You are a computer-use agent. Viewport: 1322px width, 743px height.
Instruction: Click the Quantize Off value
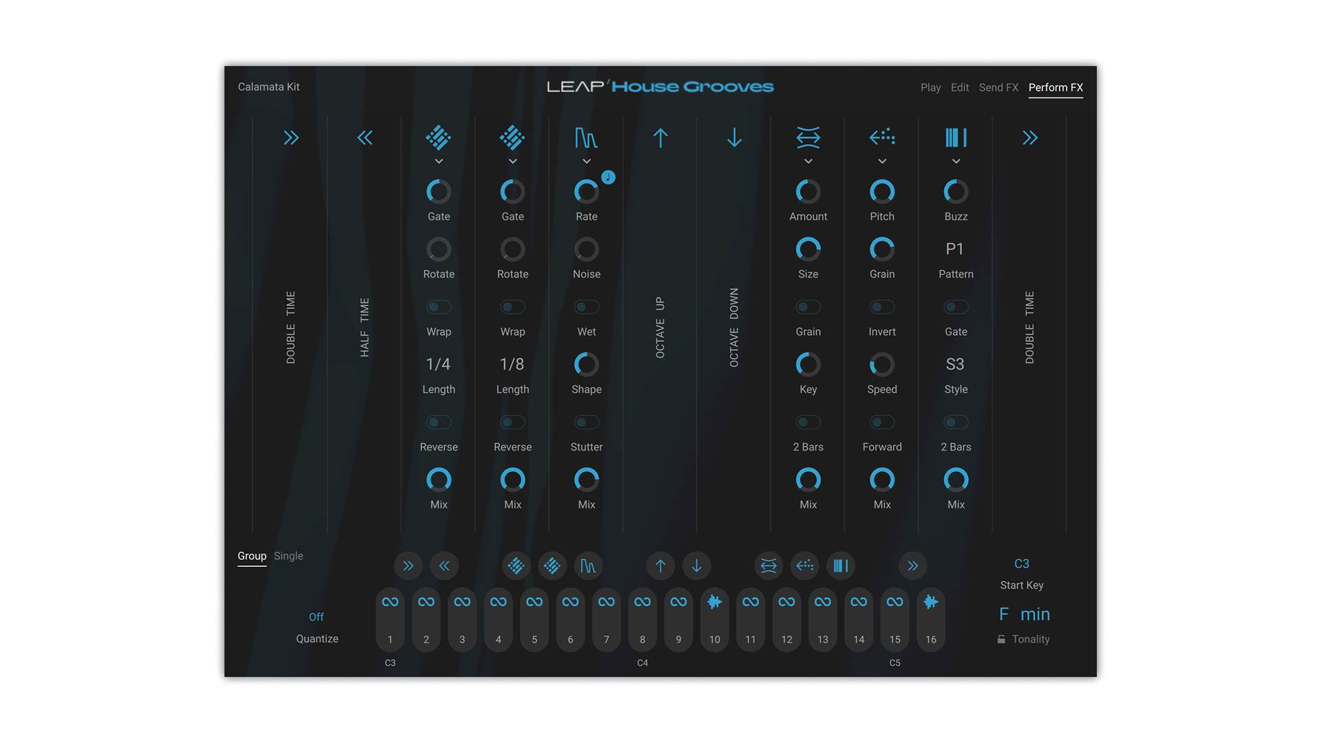point(316,617)
